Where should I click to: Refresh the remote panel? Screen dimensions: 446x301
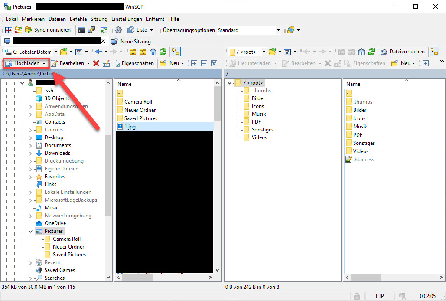[x=372, y=52]
